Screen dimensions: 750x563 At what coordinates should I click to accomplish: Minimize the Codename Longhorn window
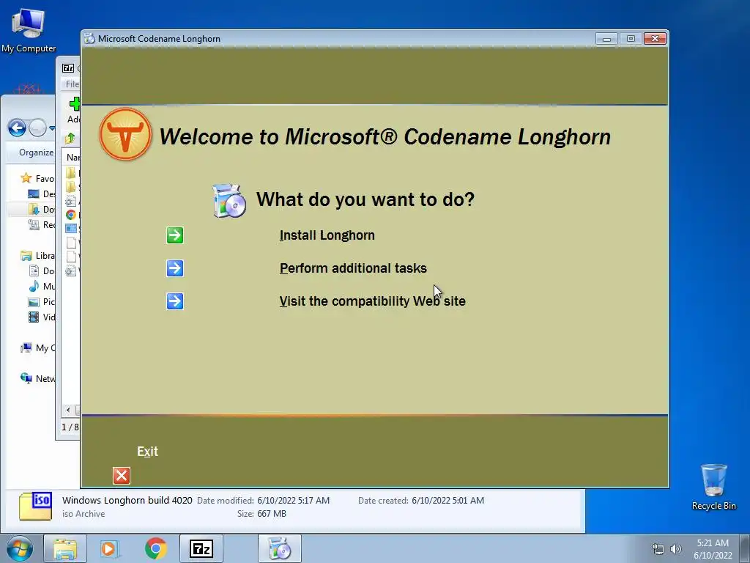[606, 39]
